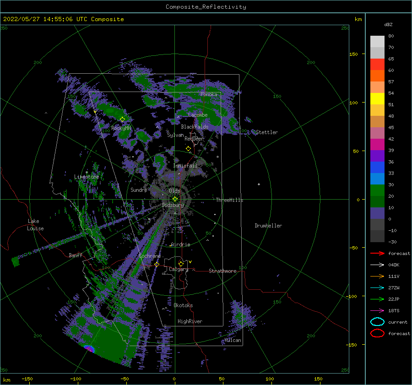Viewport: 412px width, 385px height.
Task: Click the Sundre town label
Action: tap(139, 190)
